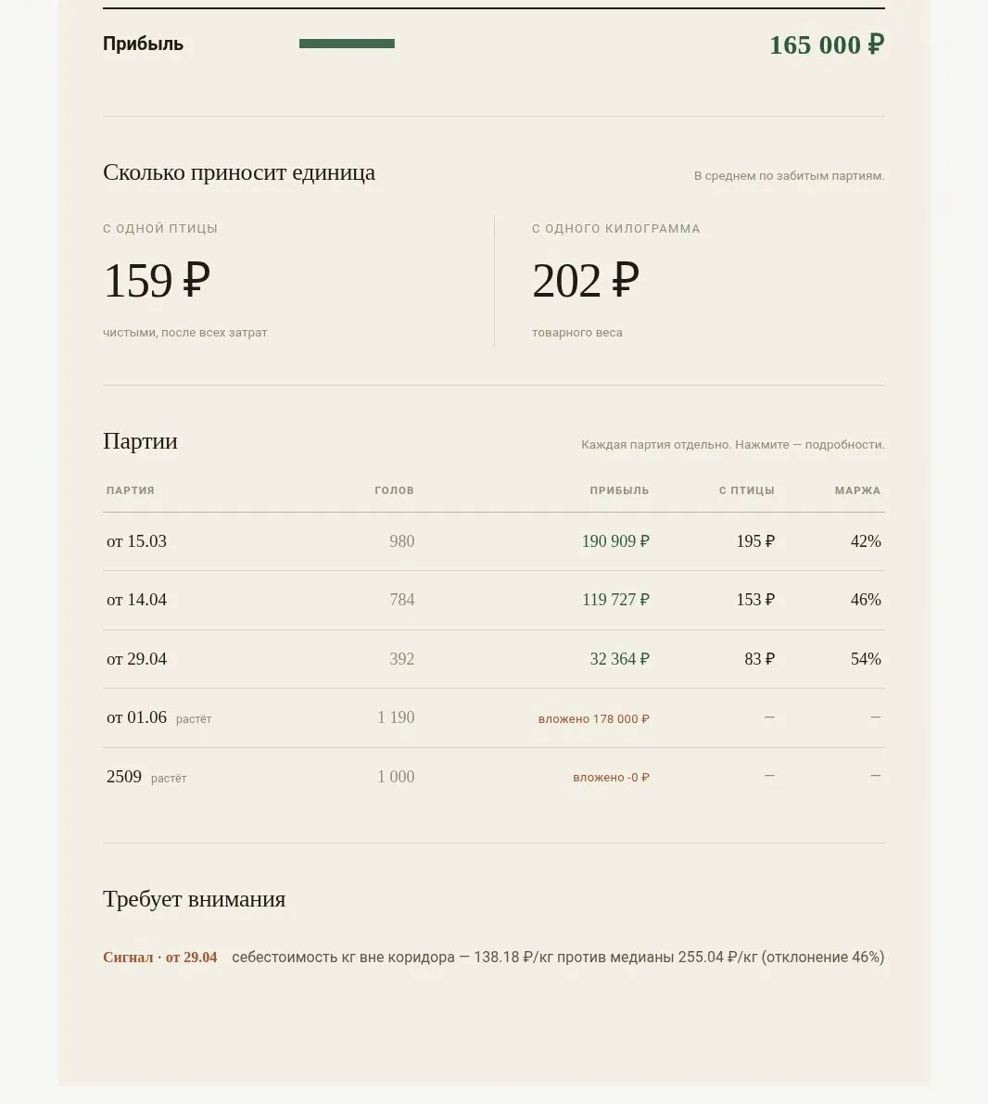Open details for batch от 14.04
The height and width of the screenshot is (1104, 988).
pyautogui.click(x=494, y=600)
